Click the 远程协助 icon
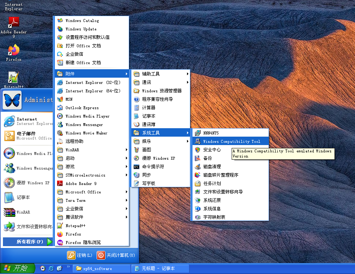Image resolution: width=355 pixels, height=274 pixels. [60, 141]
